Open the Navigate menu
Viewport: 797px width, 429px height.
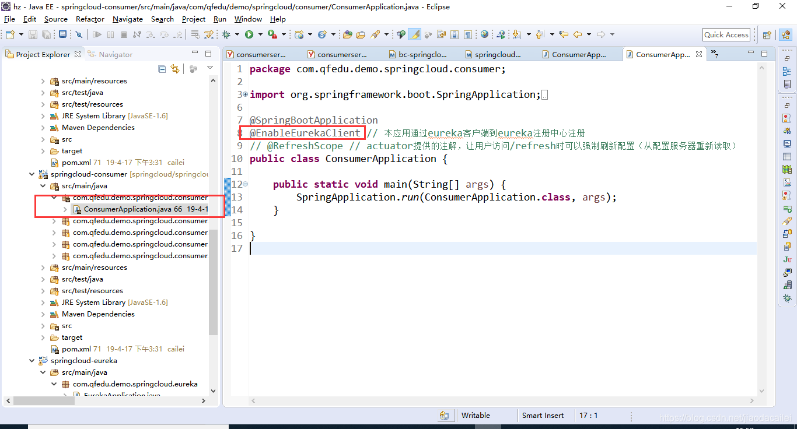pyautogui.click(x=128, y=19)
